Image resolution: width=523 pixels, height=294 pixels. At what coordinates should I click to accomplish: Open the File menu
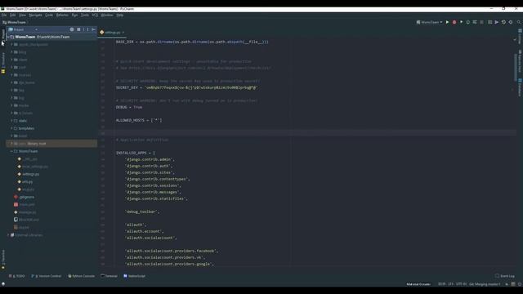4,15
